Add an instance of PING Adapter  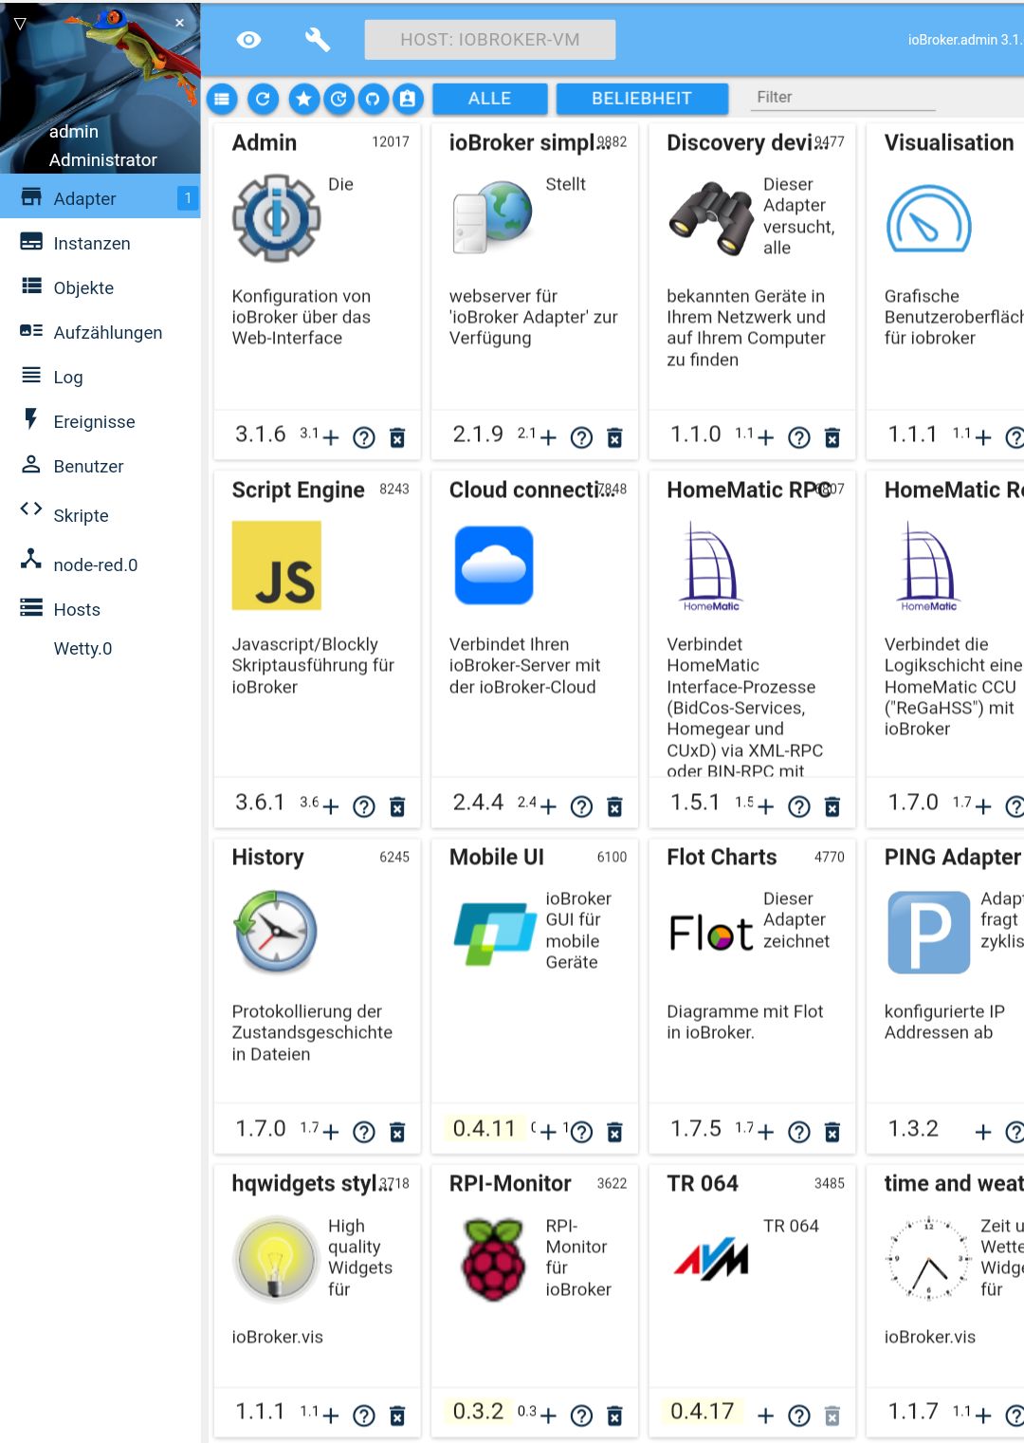[983, 1132]
